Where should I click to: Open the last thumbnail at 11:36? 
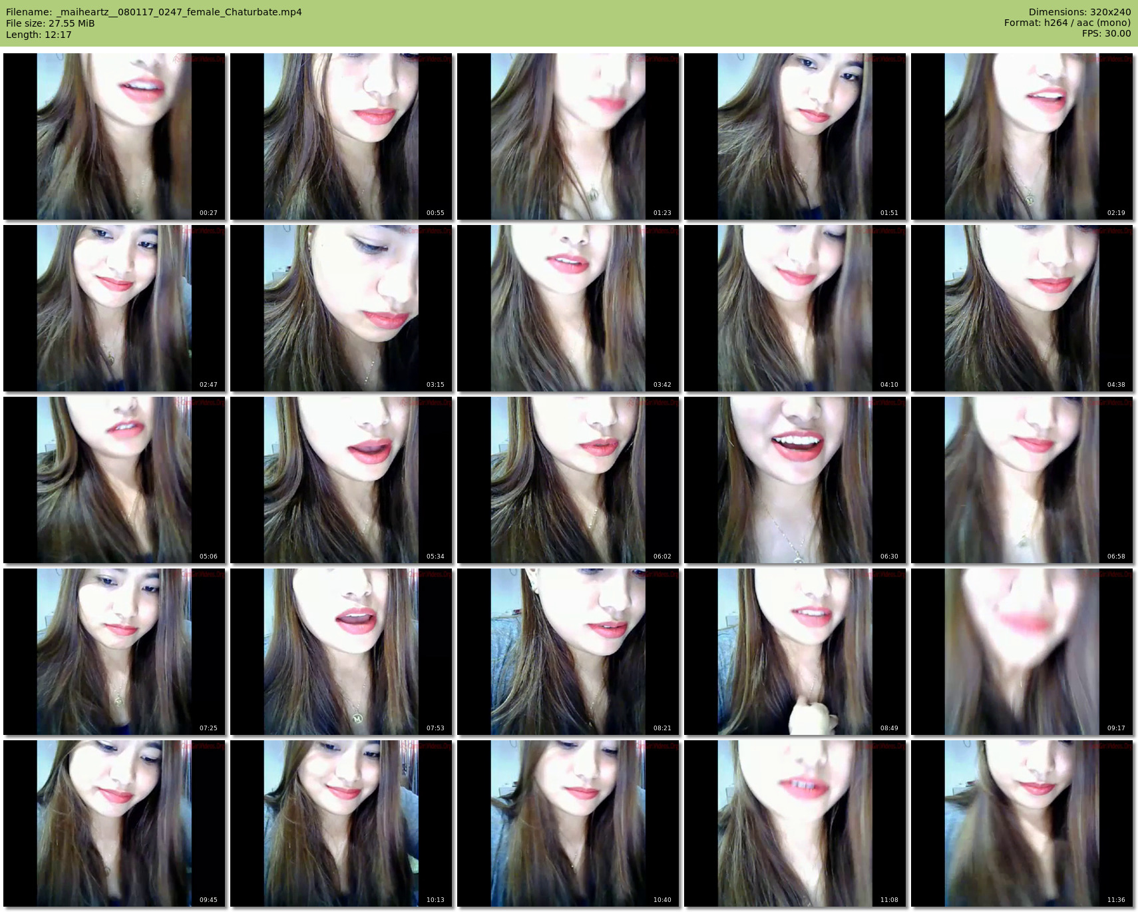click(1022, 823)
